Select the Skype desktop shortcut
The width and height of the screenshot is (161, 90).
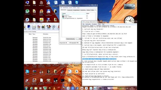point(27,72)
